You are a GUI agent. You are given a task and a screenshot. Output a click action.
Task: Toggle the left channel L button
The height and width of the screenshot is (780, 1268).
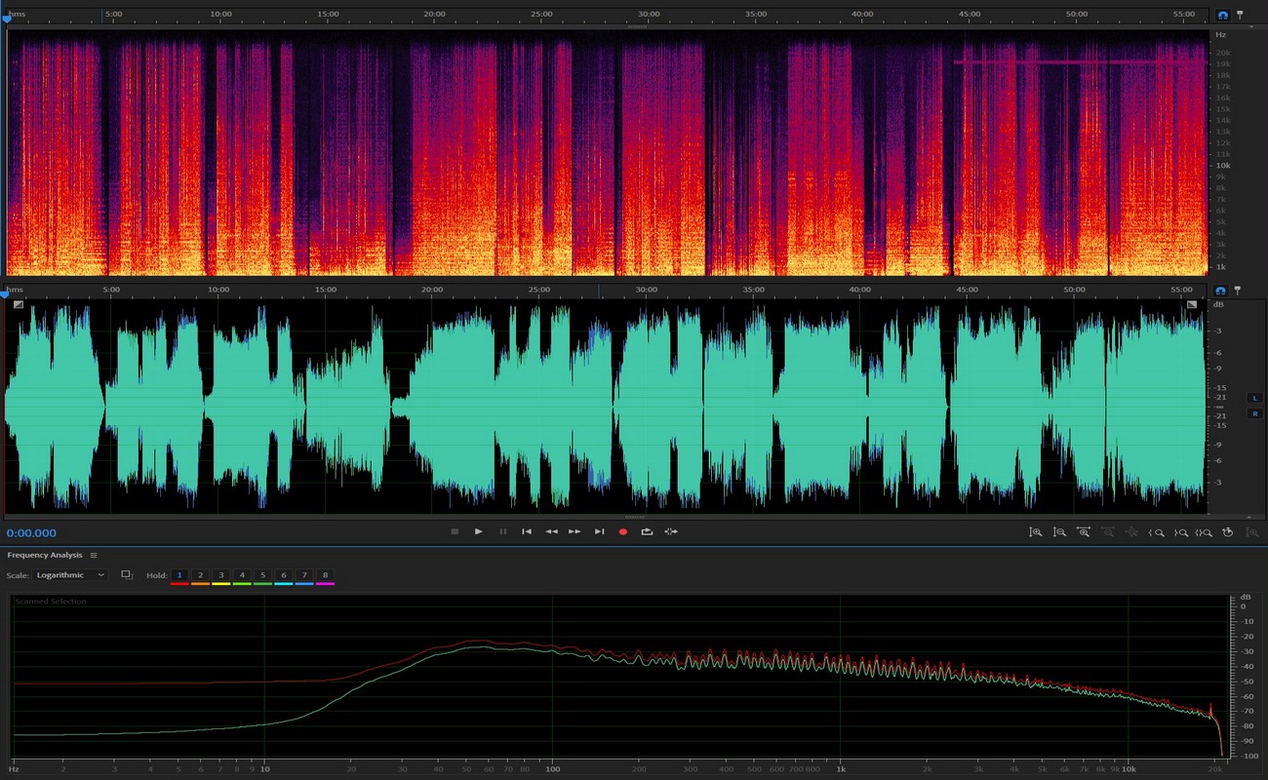(x=1254, y=398)
